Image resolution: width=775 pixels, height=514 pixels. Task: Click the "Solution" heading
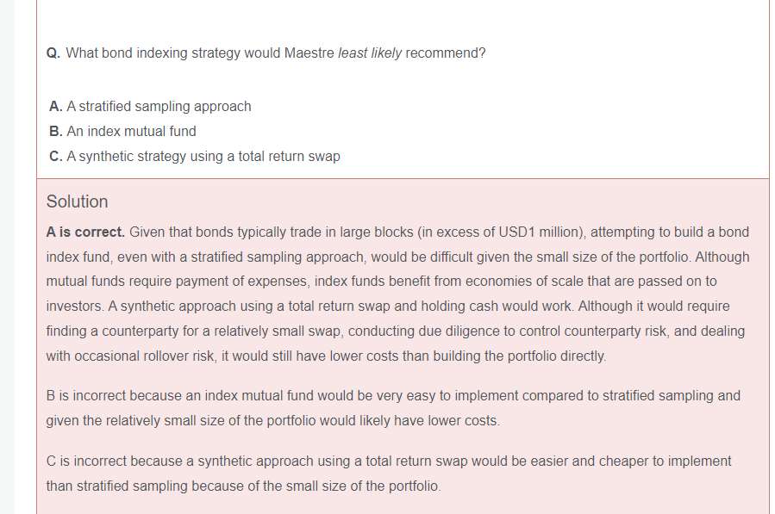coord(78,201)
